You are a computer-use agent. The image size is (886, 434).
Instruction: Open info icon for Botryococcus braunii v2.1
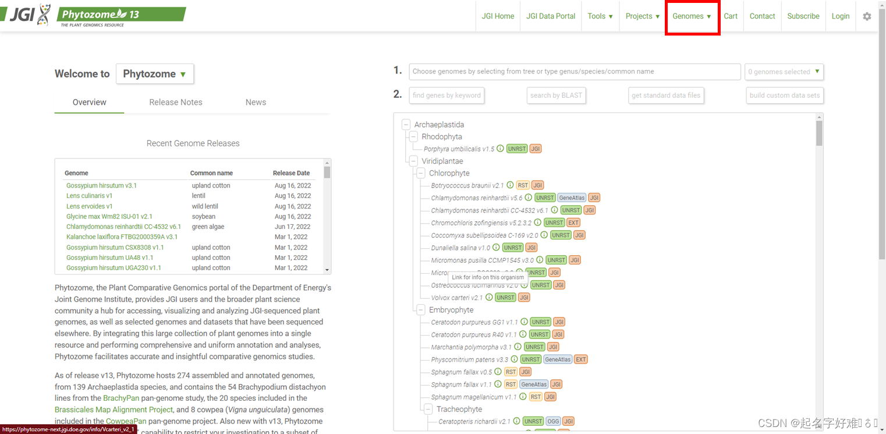click(510, 185)
